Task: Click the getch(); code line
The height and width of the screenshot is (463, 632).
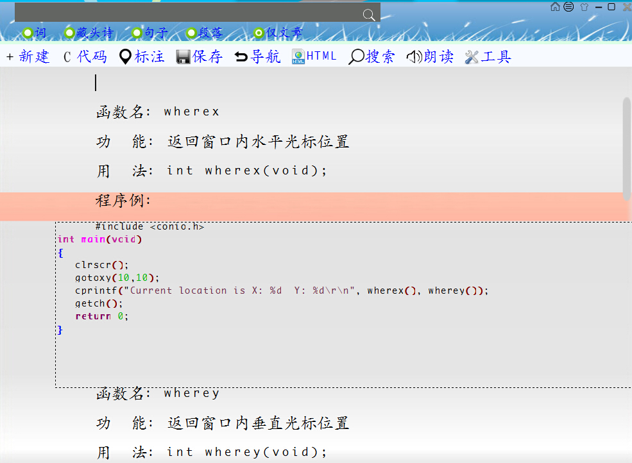Action: [99, 303]
